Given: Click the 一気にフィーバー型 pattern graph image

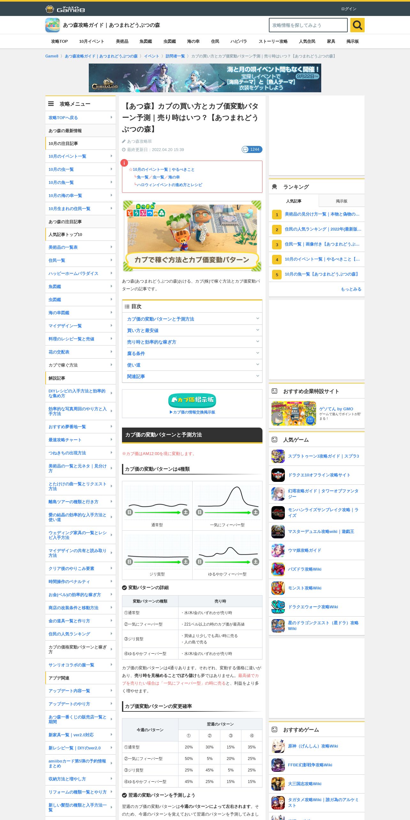Looking at the screenshot, I should point(227,501).
